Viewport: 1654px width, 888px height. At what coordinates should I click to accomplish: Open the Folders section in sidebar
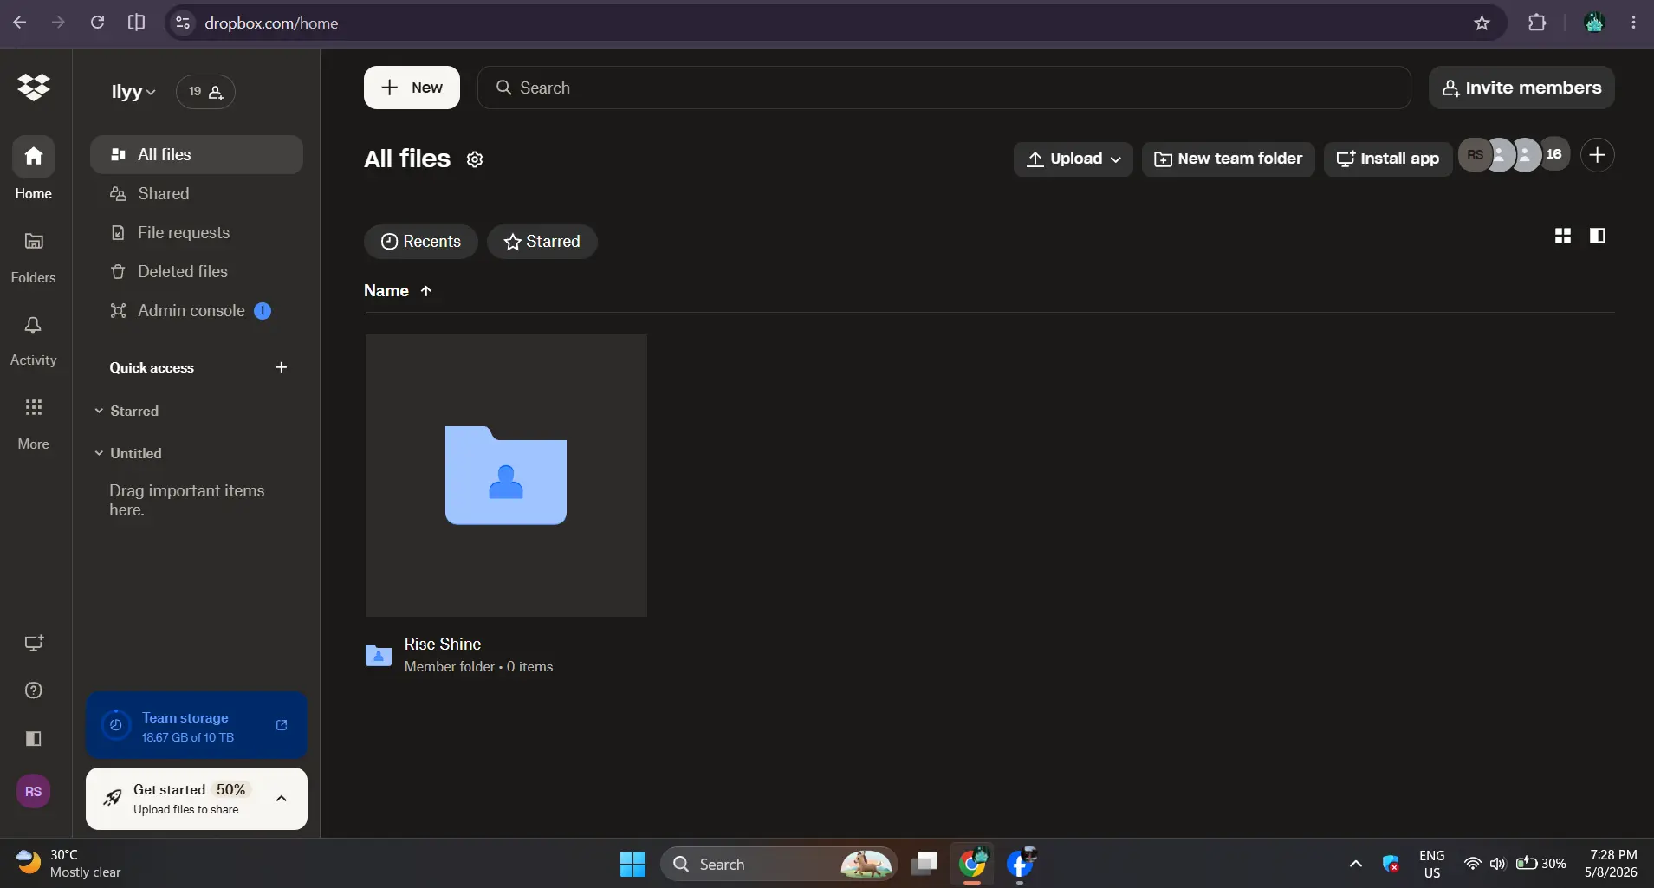(34, 257)
